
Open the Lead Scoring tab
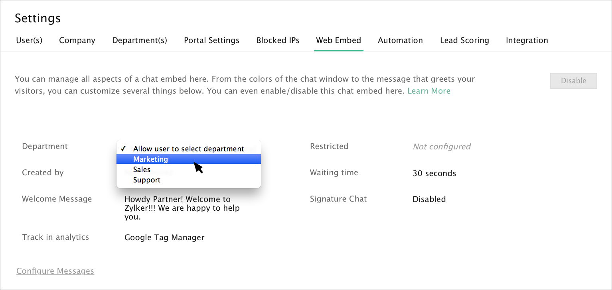point(464,40)
